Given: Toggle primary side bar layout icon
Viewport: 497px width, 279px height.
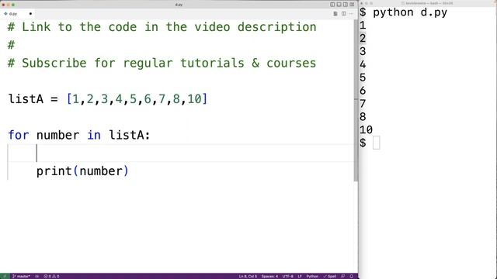Looking at the screenshot, I should (332, 5).
